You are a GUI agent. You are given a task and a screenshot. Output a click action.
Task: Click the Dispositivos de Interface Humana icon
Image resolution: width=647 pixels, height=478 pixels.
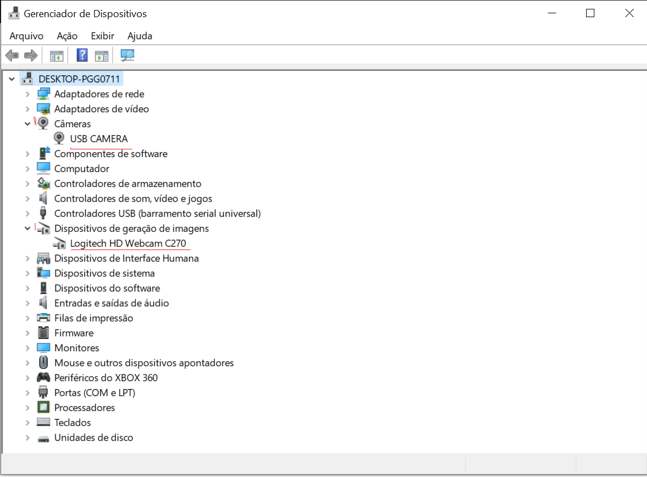[x=43, y=258]
